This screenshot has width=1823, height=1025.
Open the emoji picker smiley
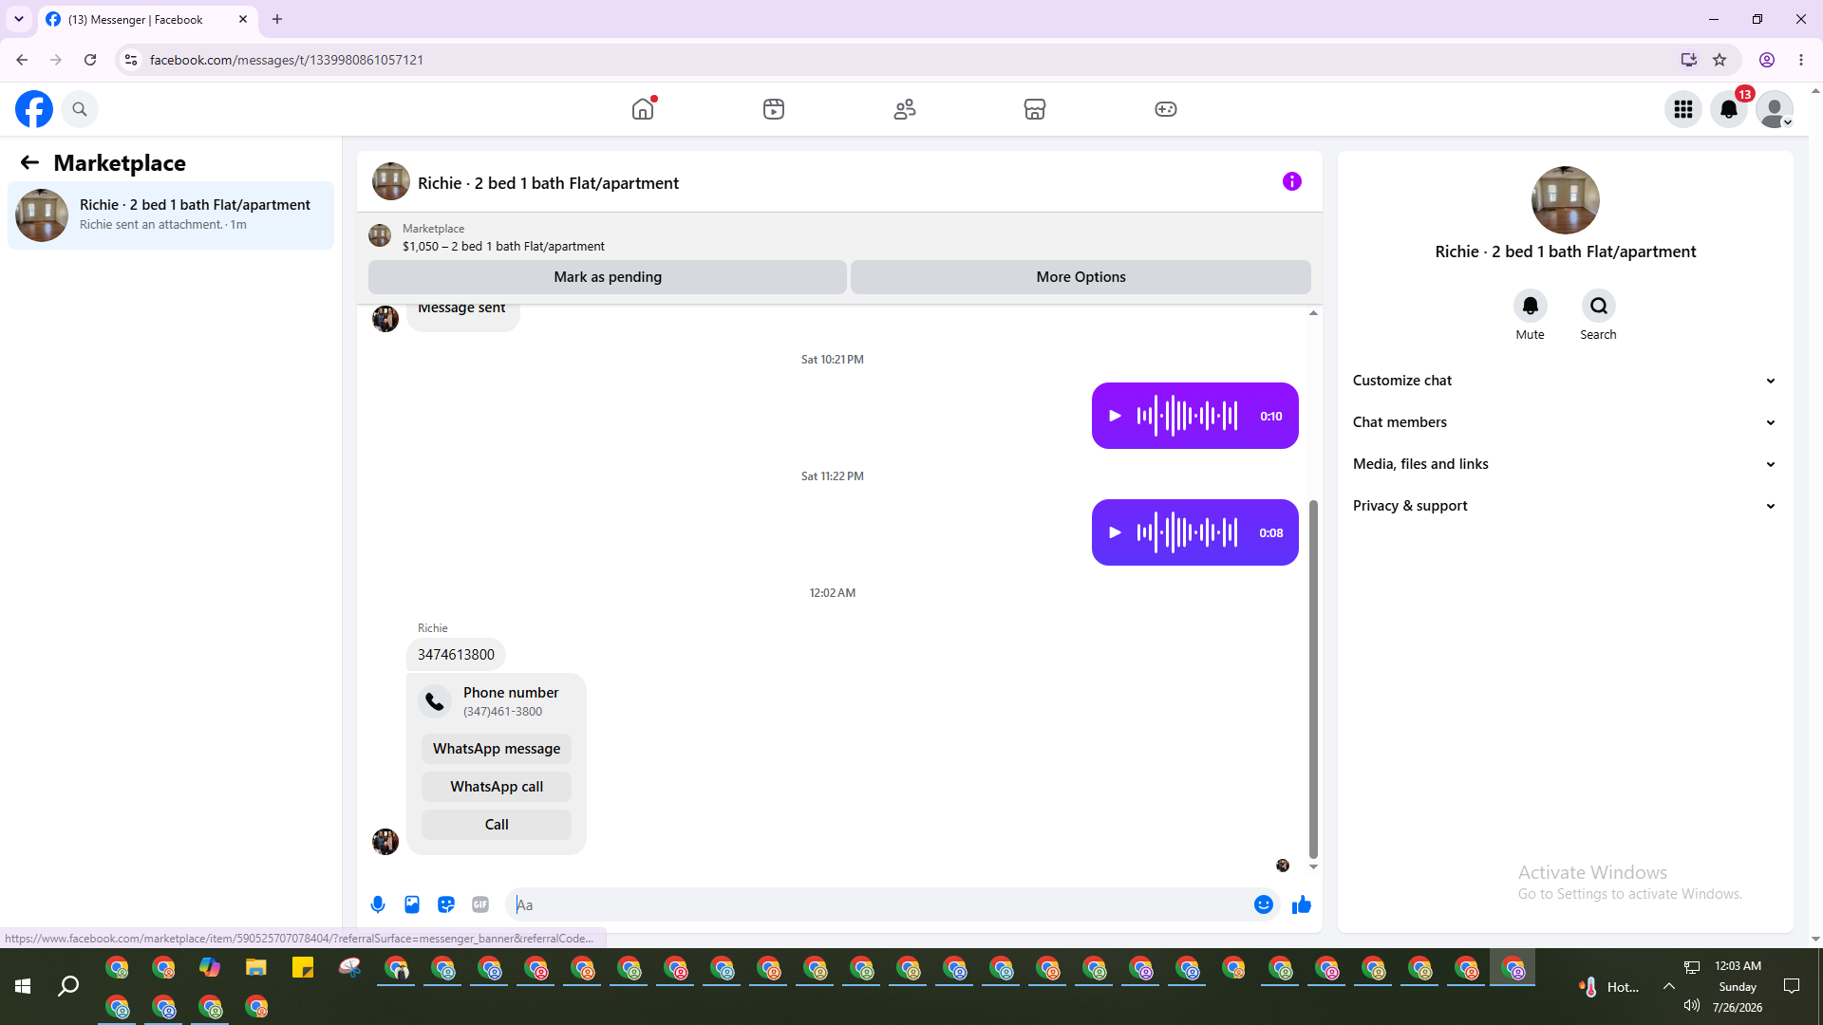click(x=1264, y=904)
